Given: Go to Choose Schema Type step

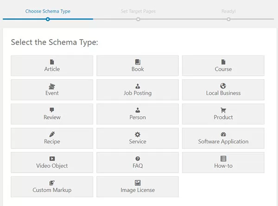Looking at the screenshot, I should click(x=48, y=11).
